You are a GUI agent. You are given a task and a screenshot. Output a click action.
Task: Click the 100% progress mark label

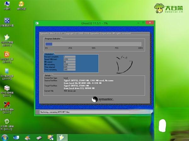pos(140,48)
